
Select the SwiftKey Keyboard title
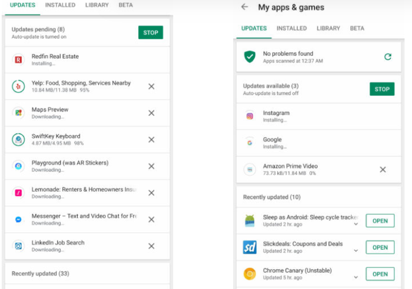(56, 136)
